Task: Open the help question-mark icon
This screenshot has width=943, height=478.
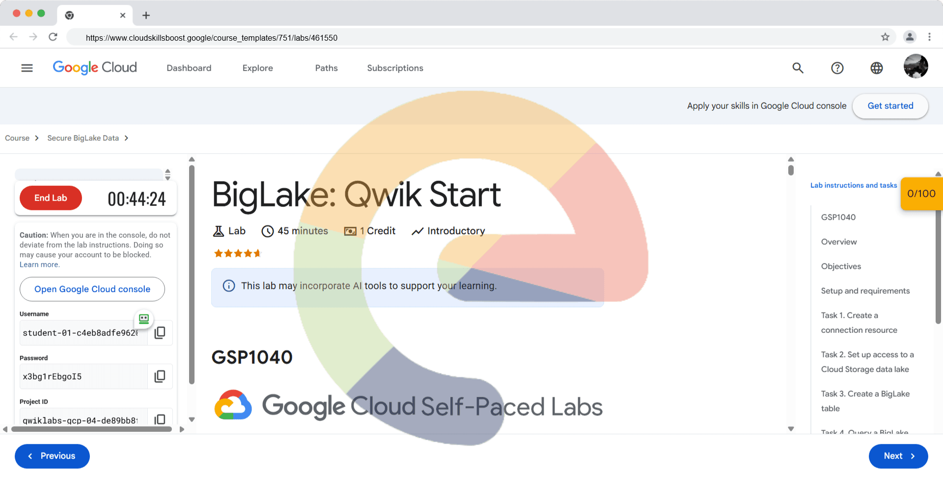Action: pos(837,68)
